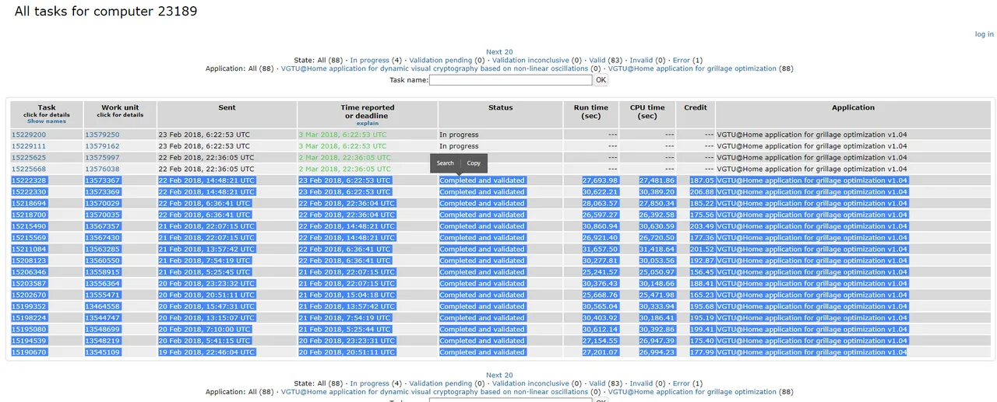Filter tasks by In progress state
The width and height of the screenshot is (997, 402).
point(369,60)
